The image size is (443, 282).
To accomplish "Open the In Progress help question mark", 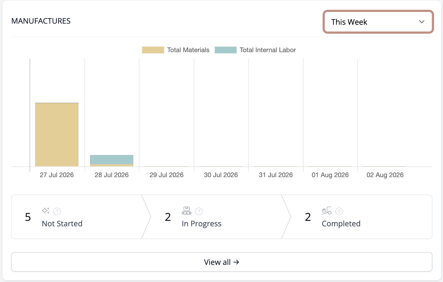I will 199,211.
